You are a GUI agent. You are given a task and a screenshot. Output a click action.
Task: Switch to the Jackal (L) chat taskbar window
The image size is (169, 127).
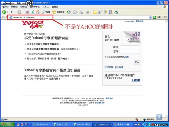(x=62, y=125)
